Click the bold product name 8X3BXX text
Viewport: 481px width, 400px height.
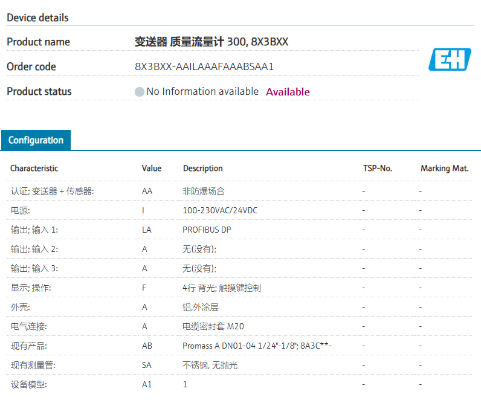click(211, 42)
